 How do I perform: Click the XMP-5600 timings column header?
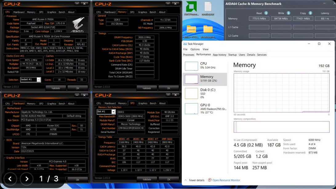(x=167, y=139)
